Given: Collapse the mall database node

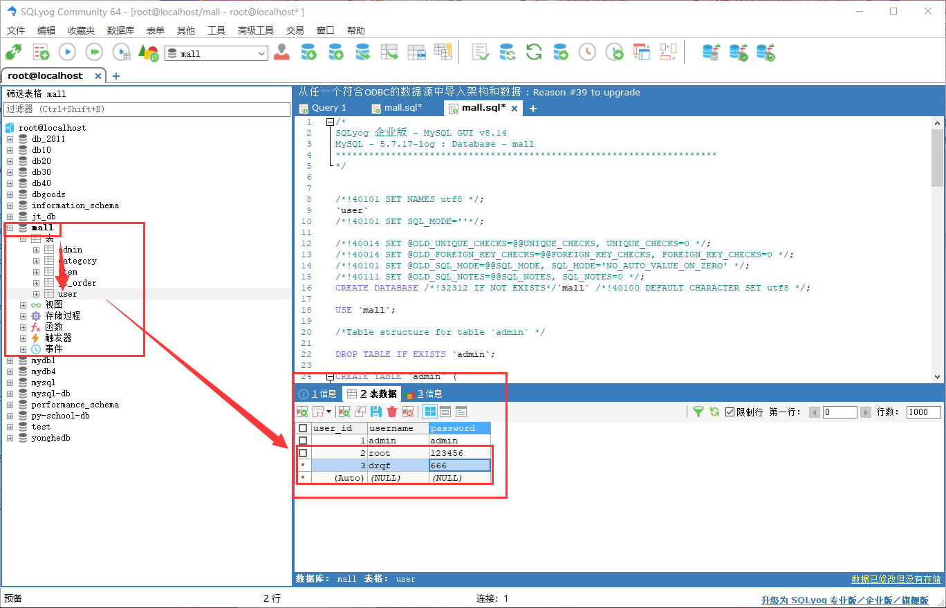Looking at the screenshot, I should point(10,228).
